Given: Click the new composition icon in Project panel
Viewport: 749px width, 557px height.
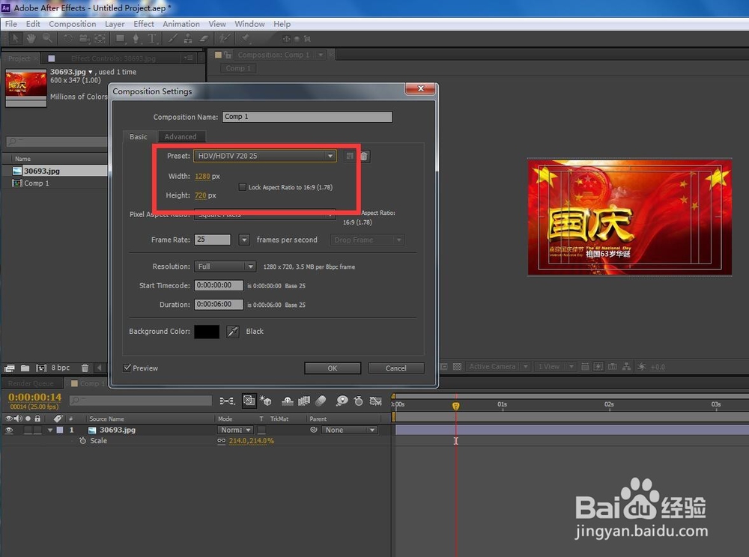Looking at the screenshot, I should [41, 368].
